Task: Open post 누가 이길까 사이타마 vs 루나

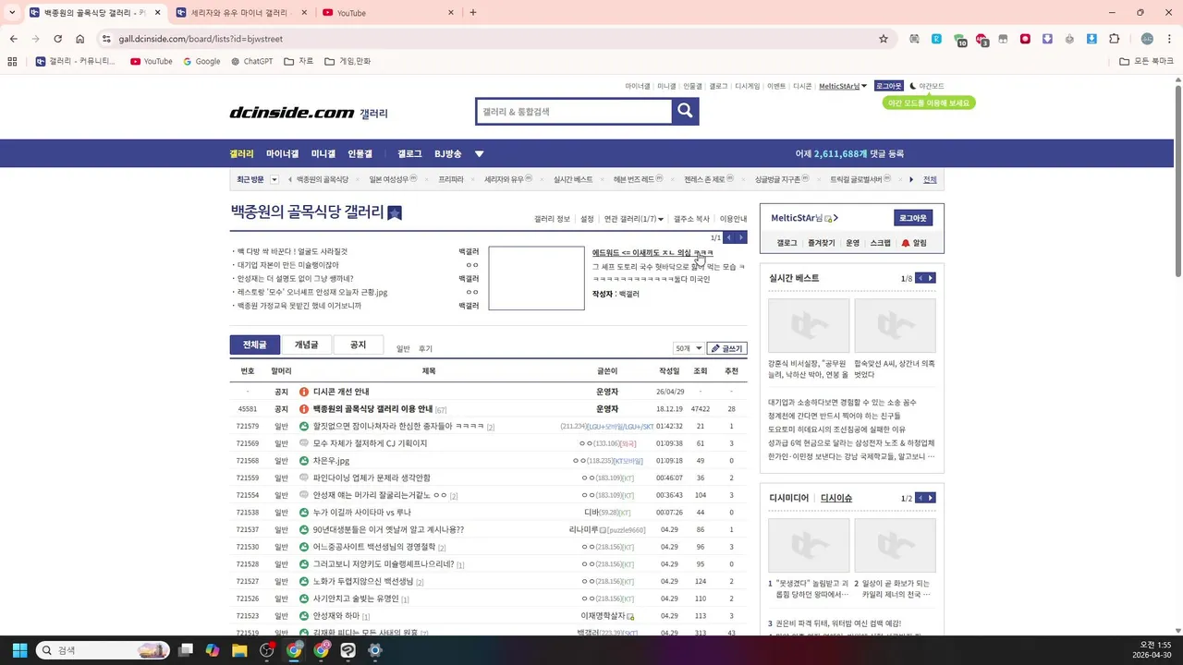Action: coord(362,513)
